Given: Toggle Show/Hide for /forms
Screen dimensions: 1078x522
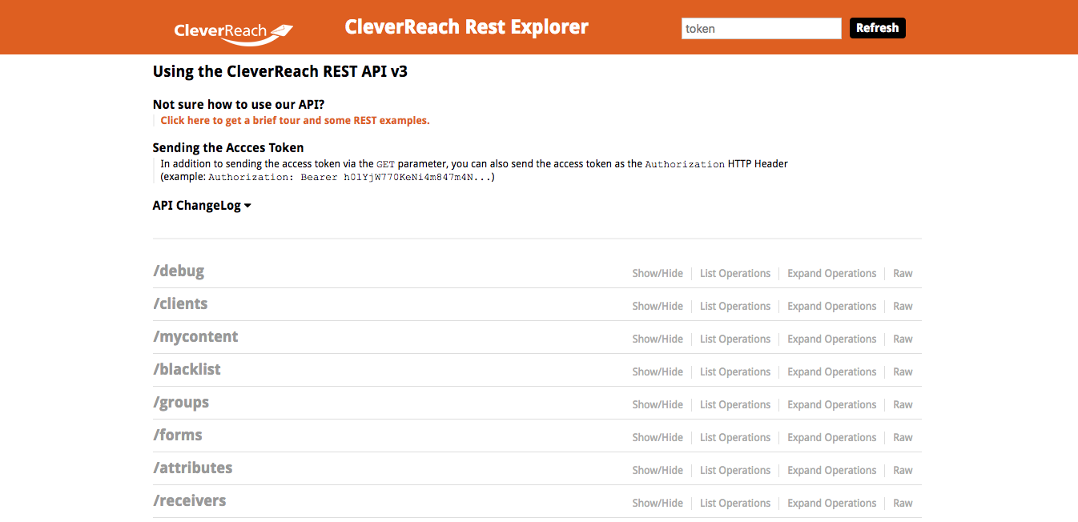Looking at the screenshot, I should point(658,437).
